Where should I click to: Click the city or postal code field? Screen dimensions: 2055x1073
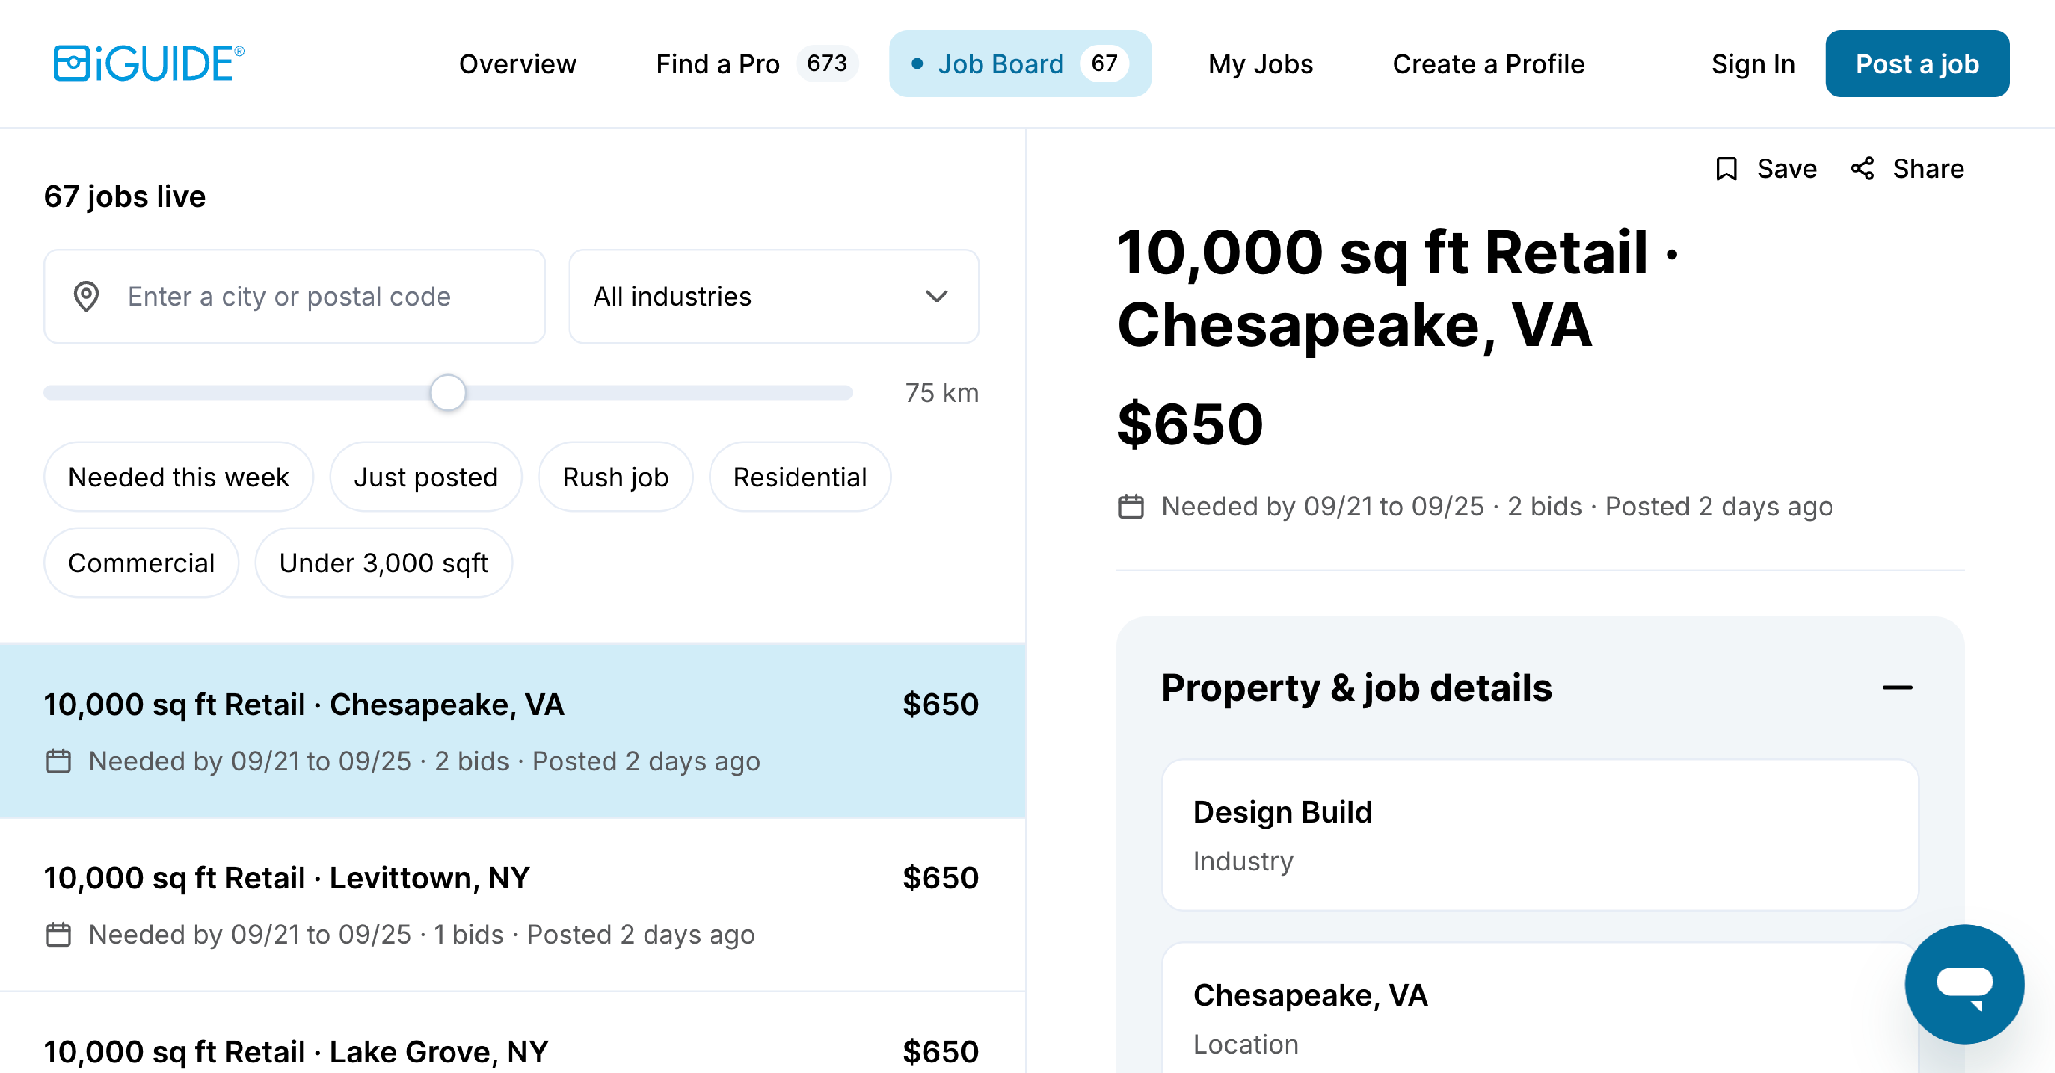click(294, 297)
